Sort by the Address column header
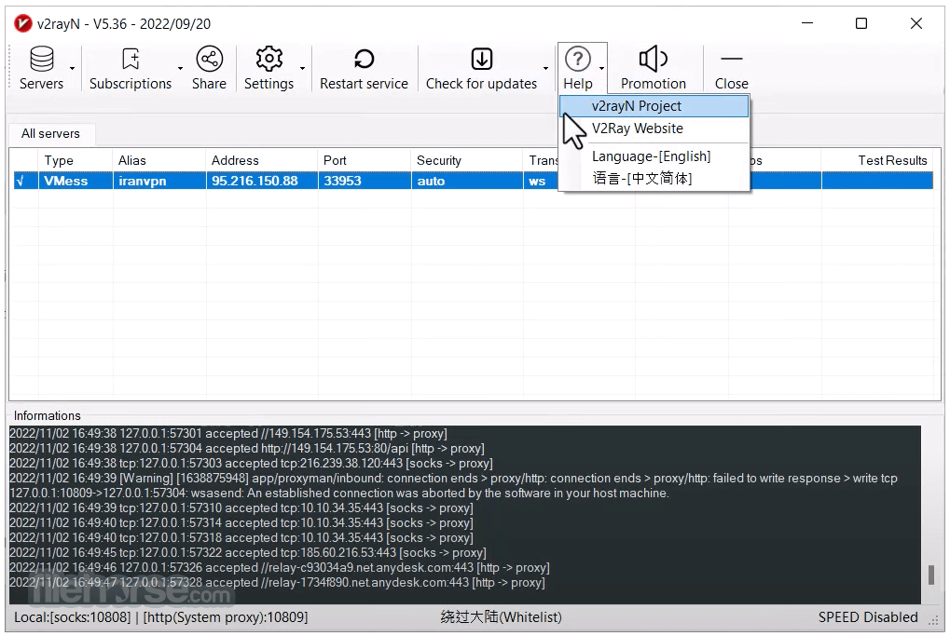The width and height of the screenshot is (950, 636). 262,160
